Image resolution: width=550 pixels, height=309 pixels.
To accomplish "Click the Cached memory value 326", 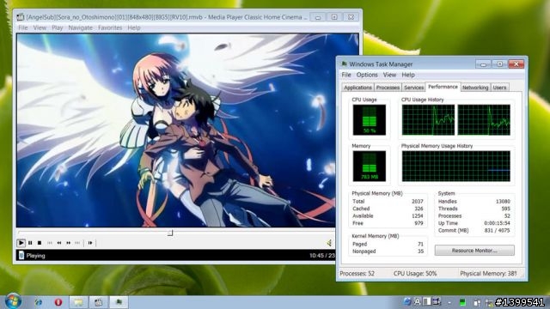I will (419, 209).
